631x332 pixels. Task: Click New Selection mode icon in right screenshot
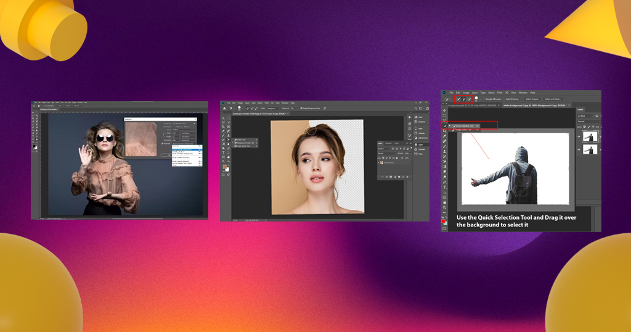click(458, 99)
